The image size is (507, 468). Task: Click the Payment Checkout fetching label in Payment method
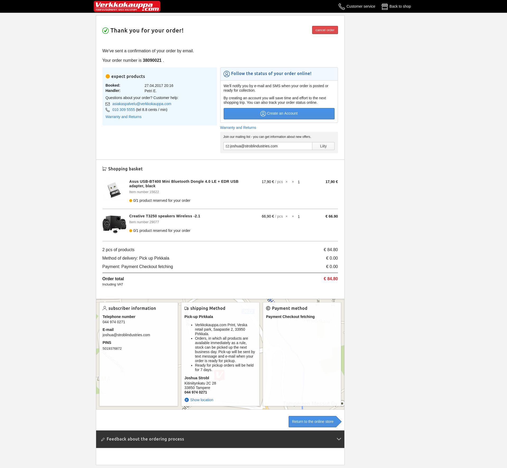pos(290,317)
